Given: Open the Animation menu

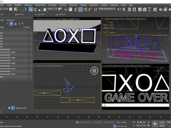Looking at the screenshot, I should point(28,5).
